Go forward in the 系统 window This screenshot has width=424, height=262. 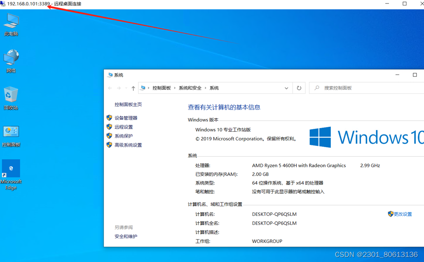(119, 88)
